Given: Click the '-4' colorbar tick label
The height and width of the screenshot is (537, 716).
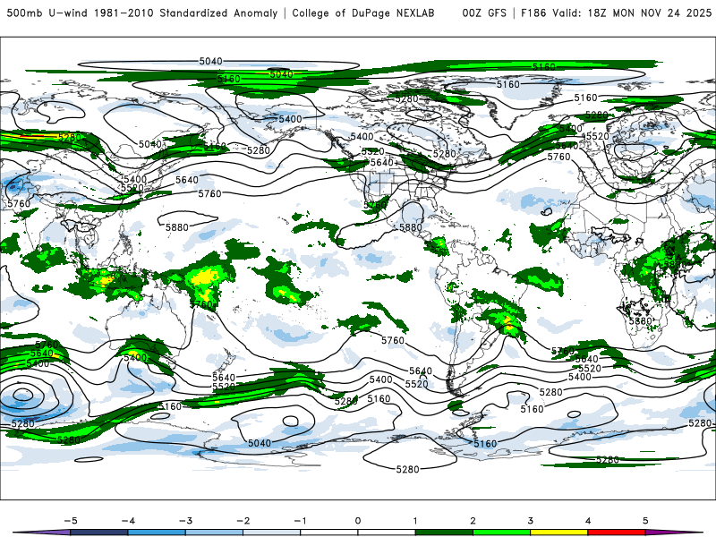Looking at the screenshot, I should click(x=128, y=521).
